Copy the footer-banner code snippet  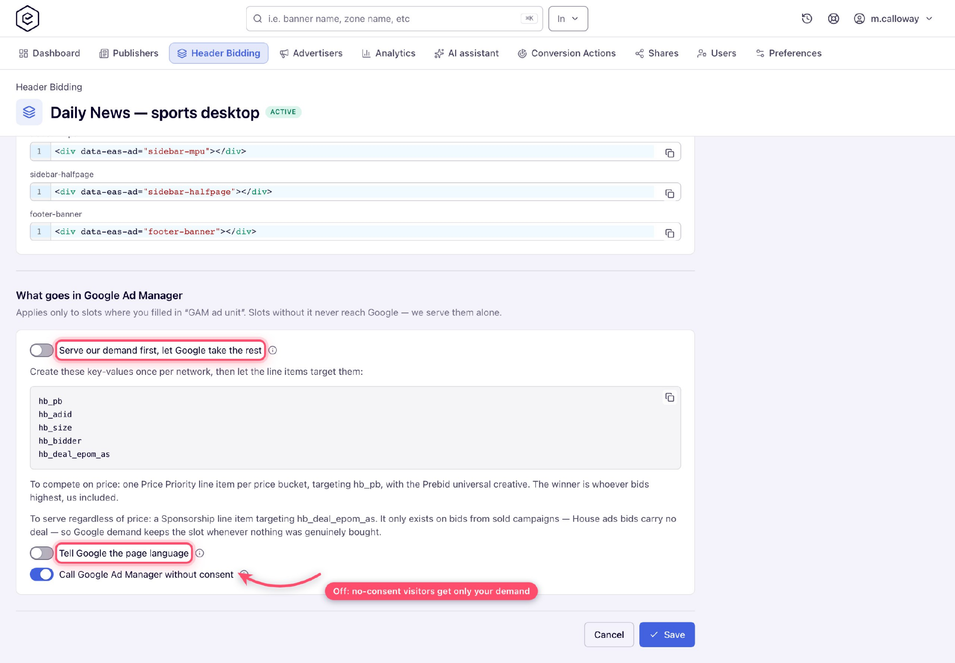pyautogui.click(x=670, y=233)
